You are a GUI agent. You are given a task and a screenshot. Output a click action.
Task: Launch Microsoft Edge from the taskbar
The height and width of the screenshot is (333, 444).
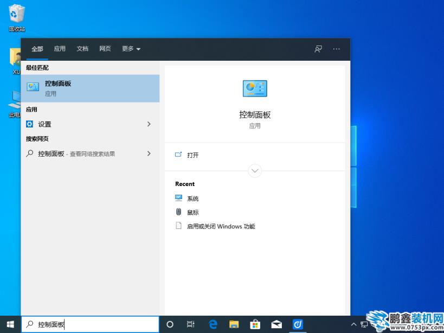(x=213, y=324)
